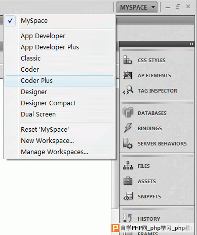Select the checked MySpace workspace
This screenshot has height=235, width=197.
coord(59,21)
